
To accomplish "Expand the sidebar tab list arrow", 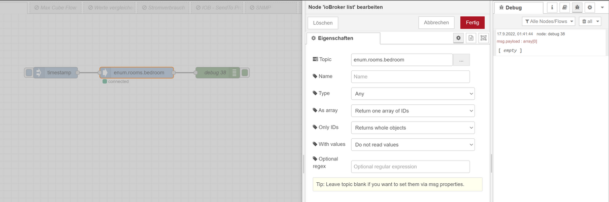I will 602,8.
